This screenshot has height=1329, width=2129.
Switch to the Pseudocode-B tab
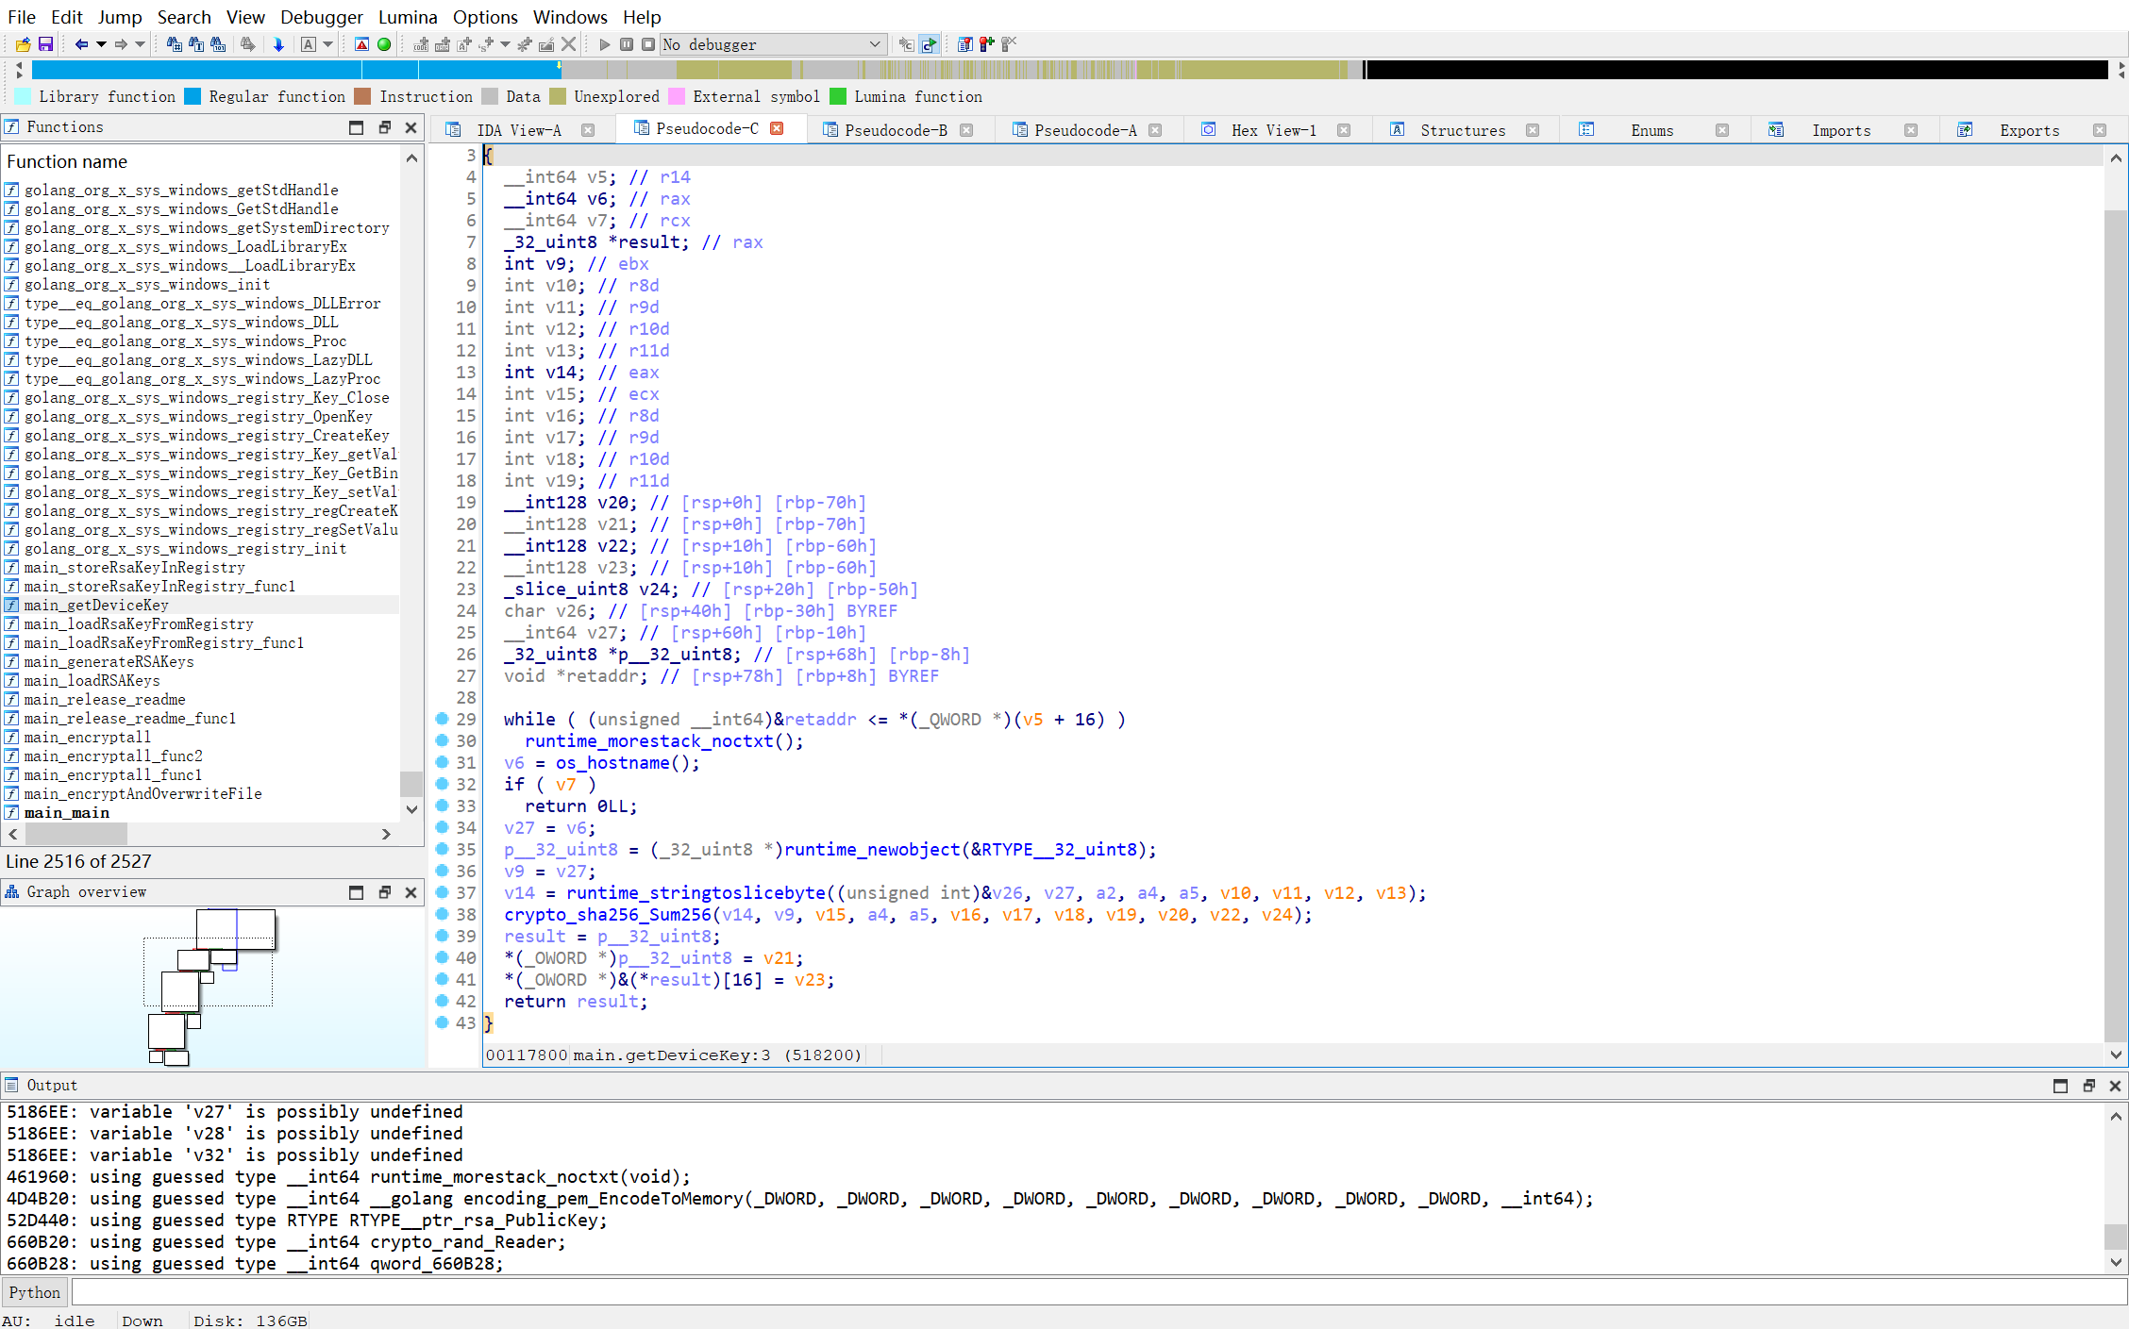[x=896, y=130]
